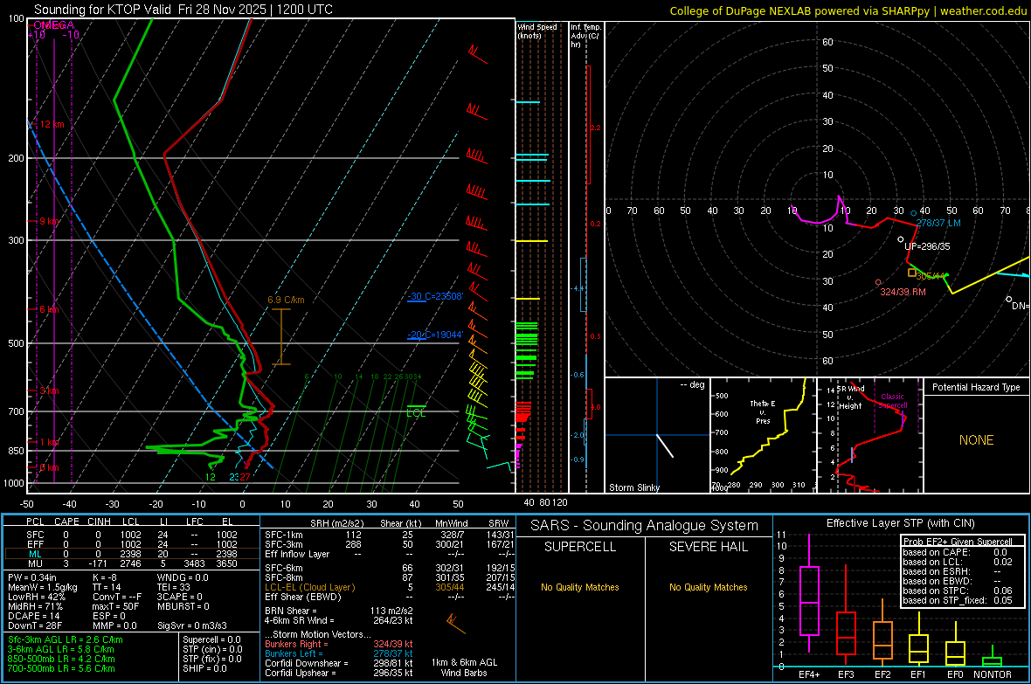The image size is (1031, 684).
Task: Click the Inf. Temp. Adv. header
Action: tap(586, 36)
